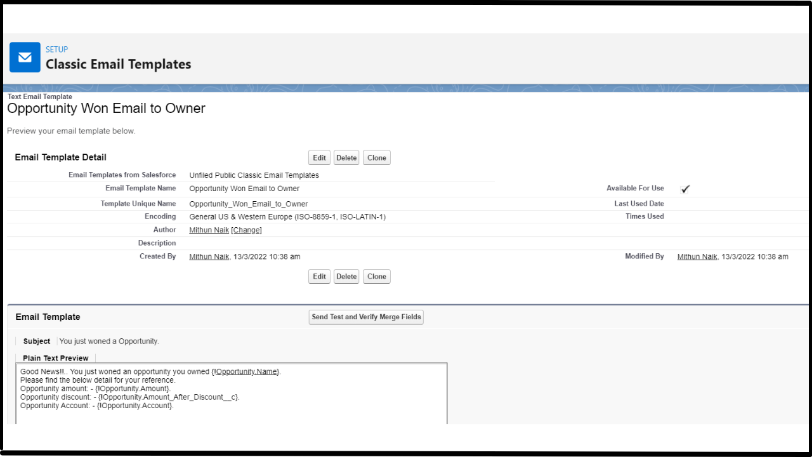Click the top Clone button
The width and height of the screenshot is (812, 457).
click(377, 158)
